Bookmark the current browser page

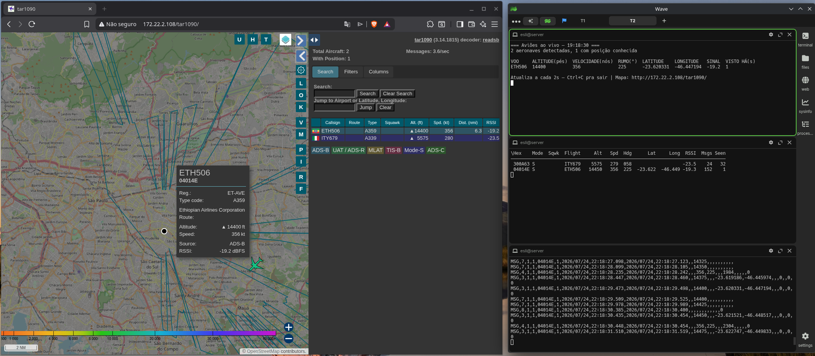click(x=87, y=24)
